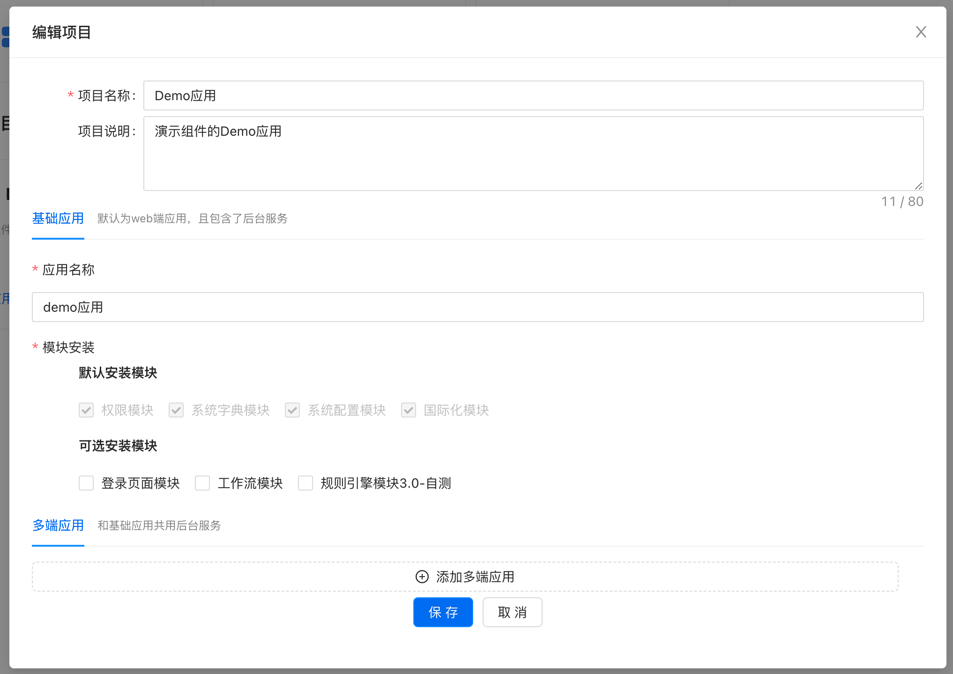Screen dimensions: 953x674
Task: Switch to the 基础应用 tab
Action: pyautogui.click(x=58, y=219)
